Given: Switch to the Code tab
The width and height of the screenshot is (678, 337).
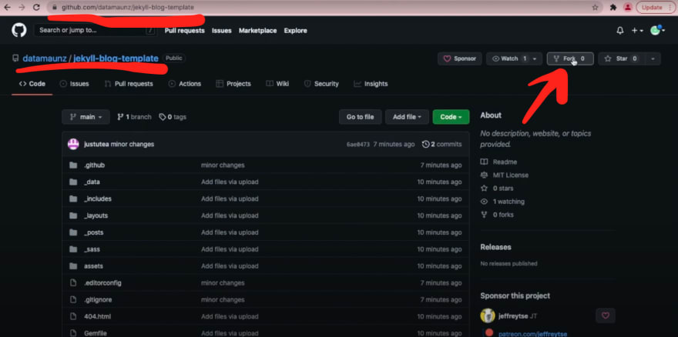Looking at the screenshot, I should [32, 84].
